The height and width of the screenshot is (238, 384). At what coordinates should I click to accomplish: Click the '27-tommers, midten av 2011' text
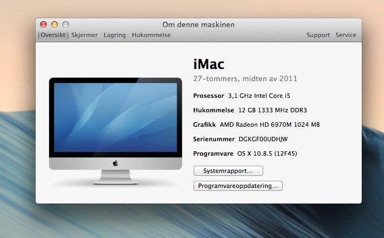click(x=245, y=79)
